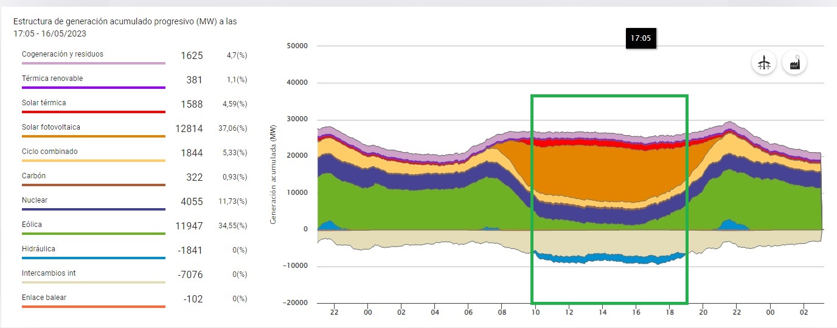Viewport: 837px width, 328px height.
Task: Select the Eólica legend label
Action: pos(32,225)
